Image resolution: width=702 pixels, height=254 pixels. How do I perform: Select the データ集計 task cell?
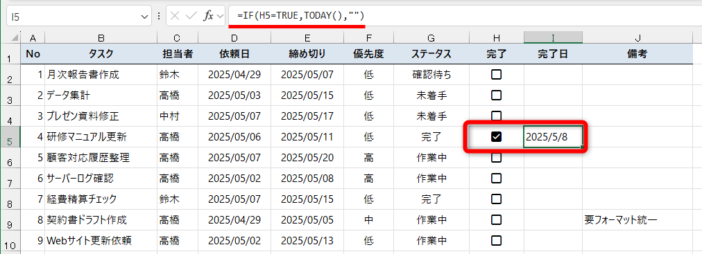tap(101, 95)
